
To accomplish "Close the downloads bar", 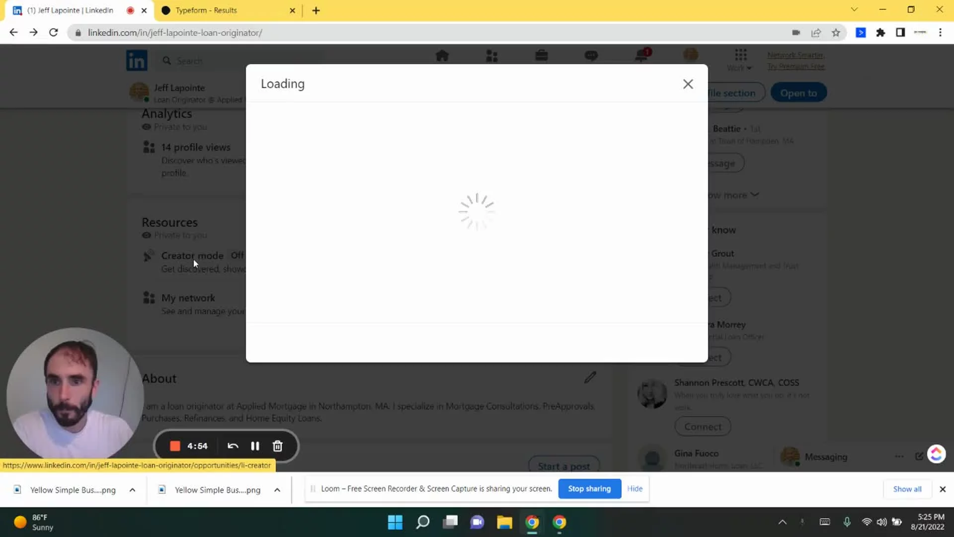I will [x=943, y=489].
